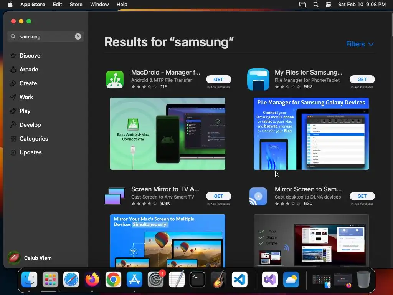Screen dimensions: 393x295
Task: Click the date and time in menu bar
Action: (362, 5)
